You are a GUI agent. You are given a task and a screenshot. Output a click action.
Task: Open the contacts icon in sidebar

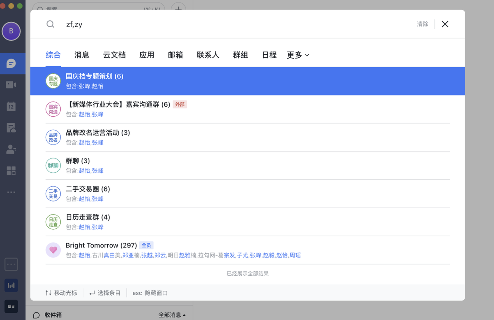click(11, 149)
